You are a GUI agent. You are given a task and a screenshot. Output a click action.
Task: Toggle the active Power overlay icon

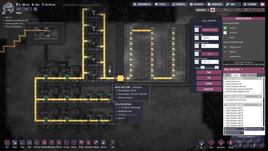click(x=212, y=10)
